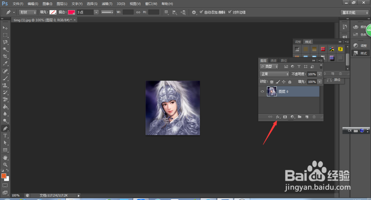Delete layer with Layers panel trash icon

(314, 117)
